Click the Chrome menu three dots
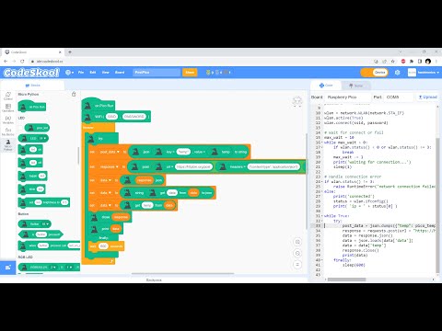Screen dimensions: 442x331 436,62
